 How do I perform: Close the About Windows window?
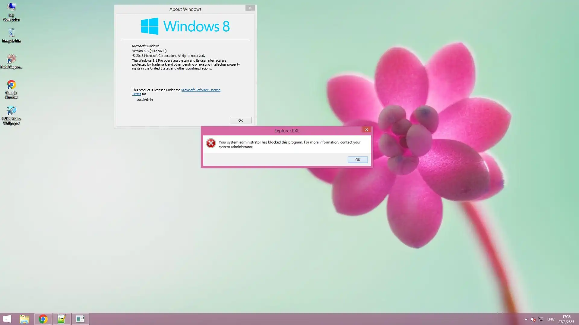pos(250,8)
